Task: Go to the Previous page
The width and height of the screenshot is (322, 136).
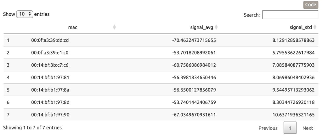Action: tap(268, 128)
